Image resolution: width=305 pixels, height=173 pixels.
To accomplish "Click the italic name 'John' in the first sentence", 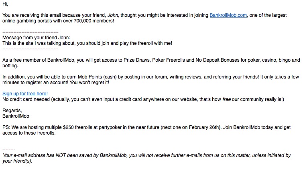I will (x=113, y=15).
